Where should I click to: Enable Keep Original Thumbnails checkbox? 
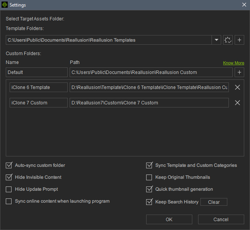pos(149,177)
